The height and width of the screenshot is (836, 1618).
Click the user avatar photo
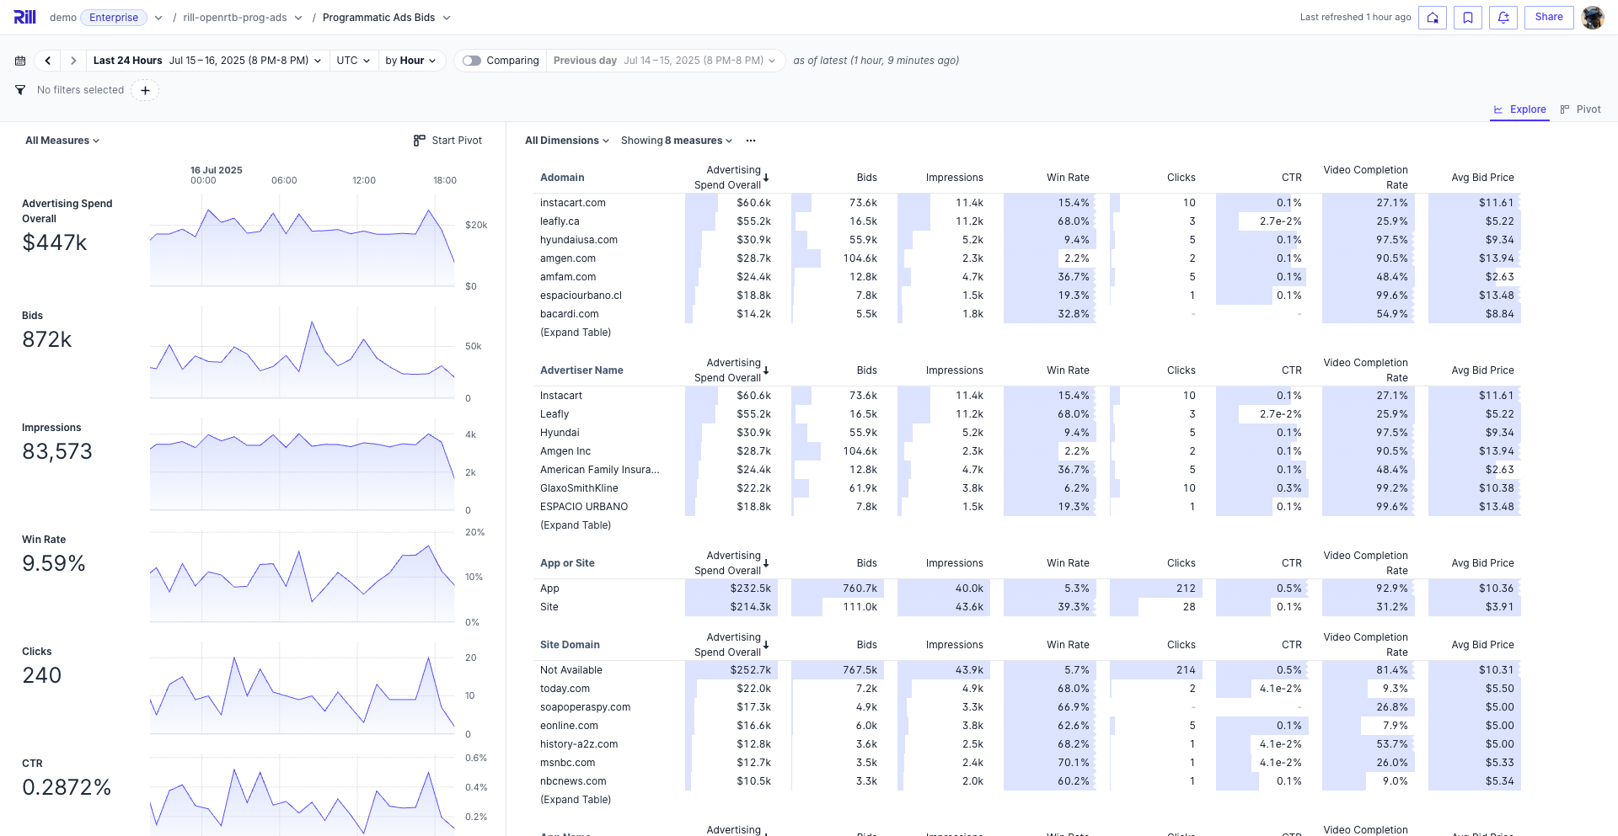tap(1593, 18)
